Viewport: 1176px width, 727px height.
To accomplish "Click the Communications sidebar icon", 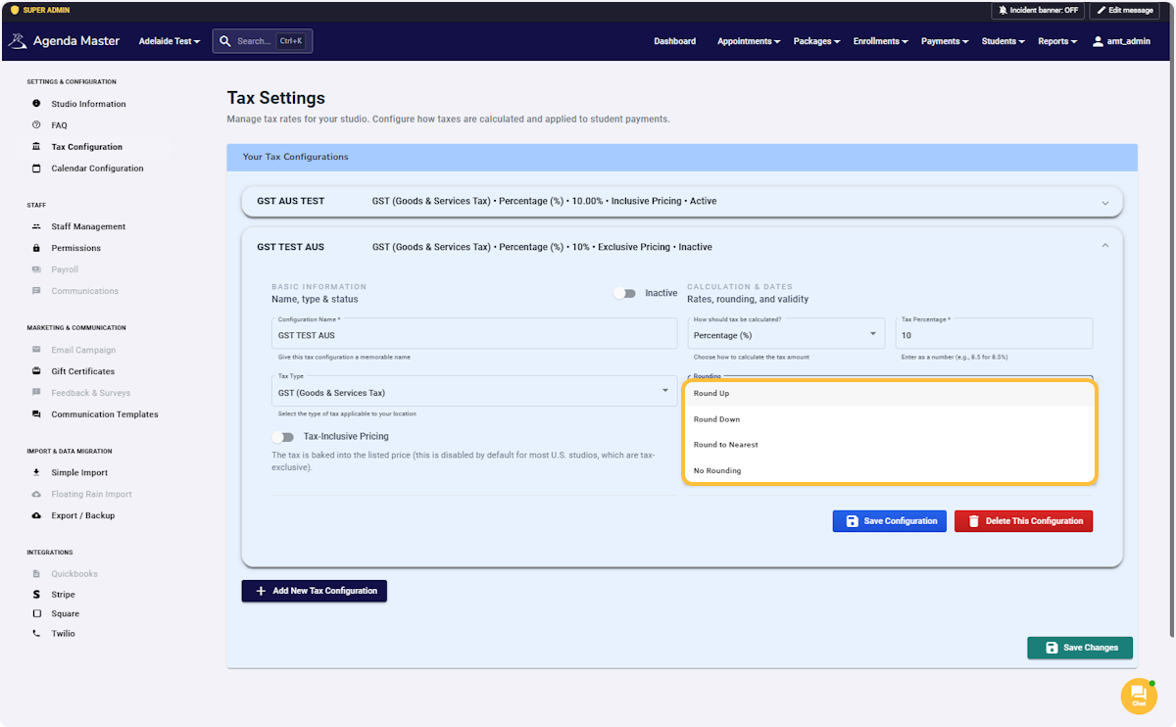I will coord(36,291).
